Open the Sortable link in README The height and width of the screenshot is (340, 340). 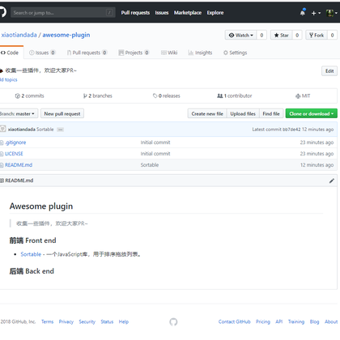pyautogui.click(x=31, y=254)
